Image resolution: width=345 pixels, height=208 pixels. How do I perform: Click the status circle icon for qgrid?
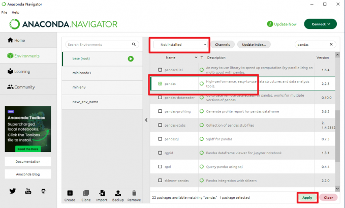click(x=202, y=153)
